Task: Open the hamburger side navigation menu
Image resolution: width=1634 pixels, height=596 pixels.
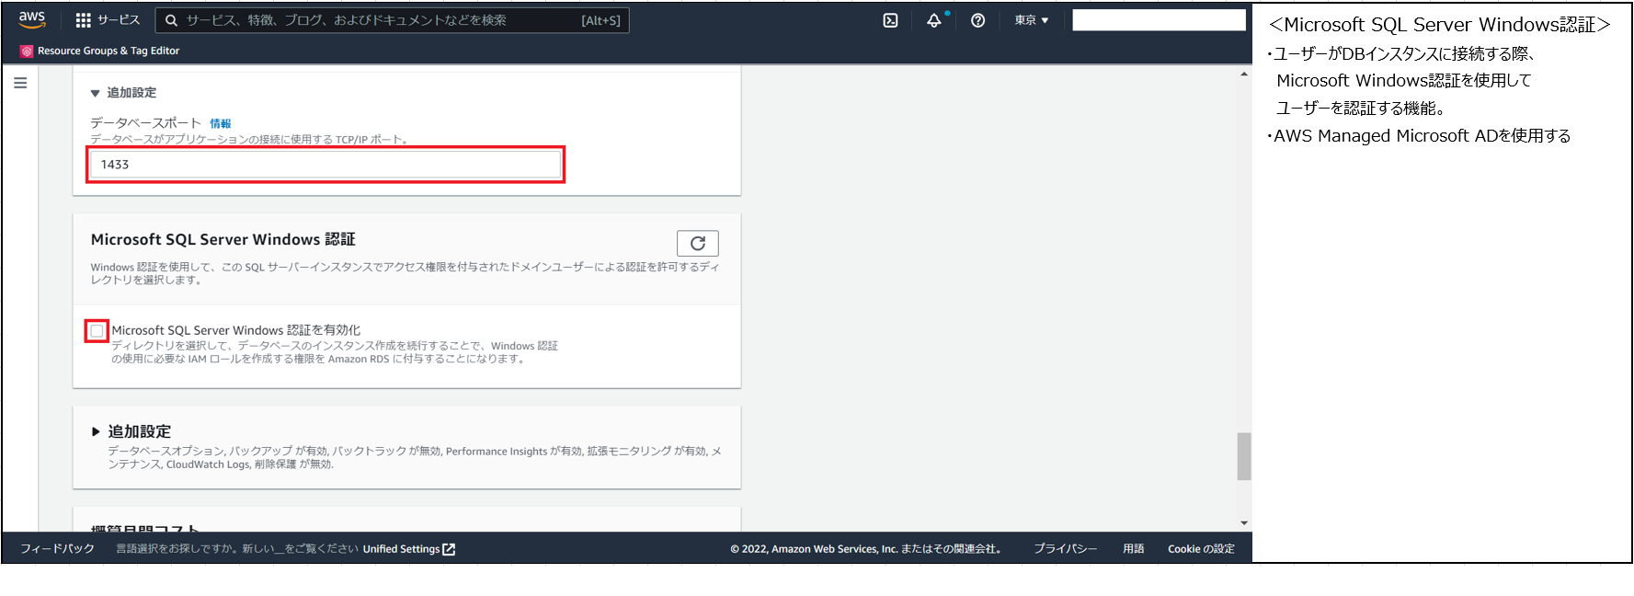Action: (20, 83)
